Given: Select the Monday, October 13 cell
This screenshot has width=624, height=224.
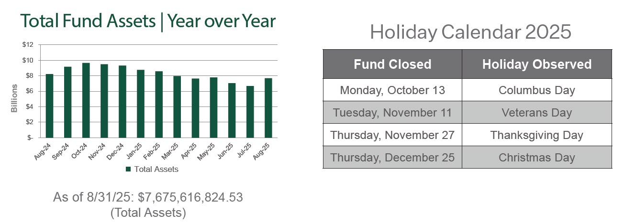Looking at the screenshot, I should [x=392, y=90].
